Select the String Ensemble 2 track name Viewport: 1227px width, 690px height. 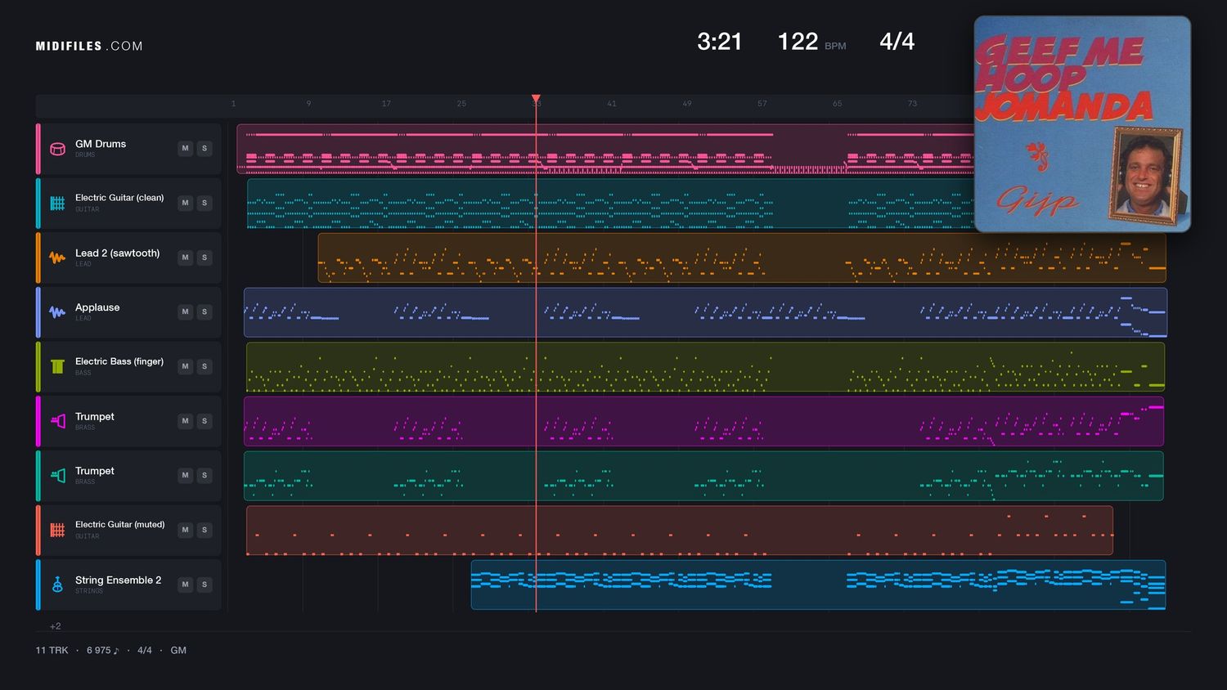tap(119, 580)
